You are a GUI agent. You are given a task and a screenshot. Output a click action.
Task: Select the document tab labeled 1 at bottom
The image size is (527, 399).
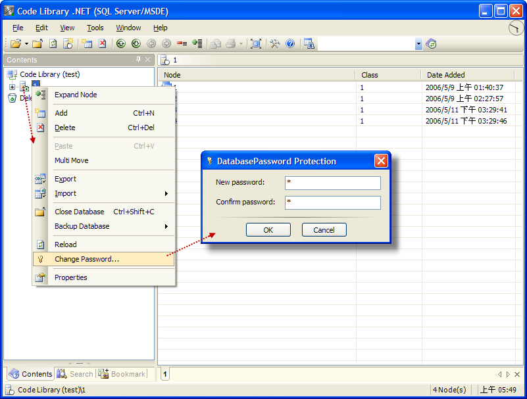(165, 374)
